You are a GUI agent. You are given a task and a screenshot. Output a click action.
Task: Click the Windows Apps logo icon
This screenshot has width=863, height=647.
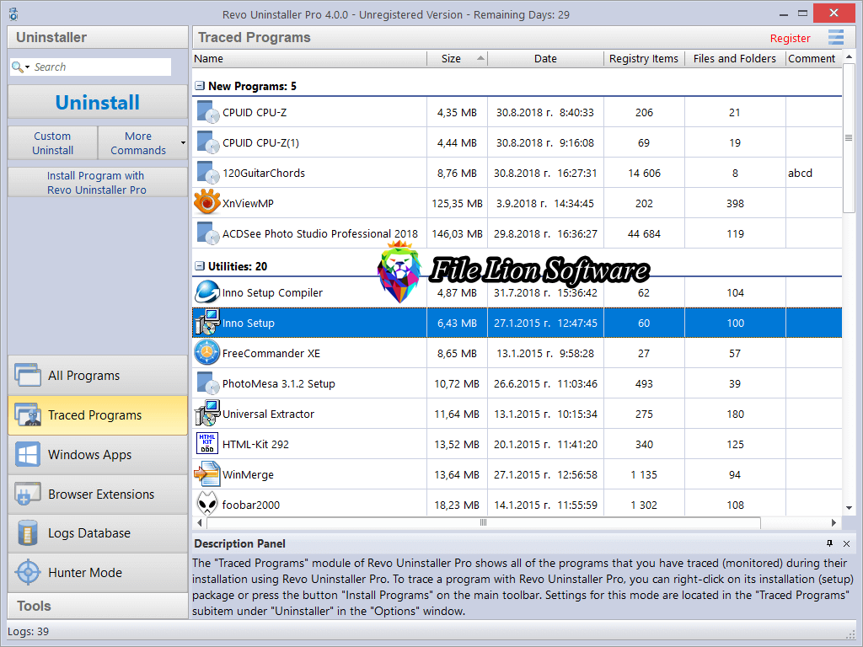coord(28,454)
